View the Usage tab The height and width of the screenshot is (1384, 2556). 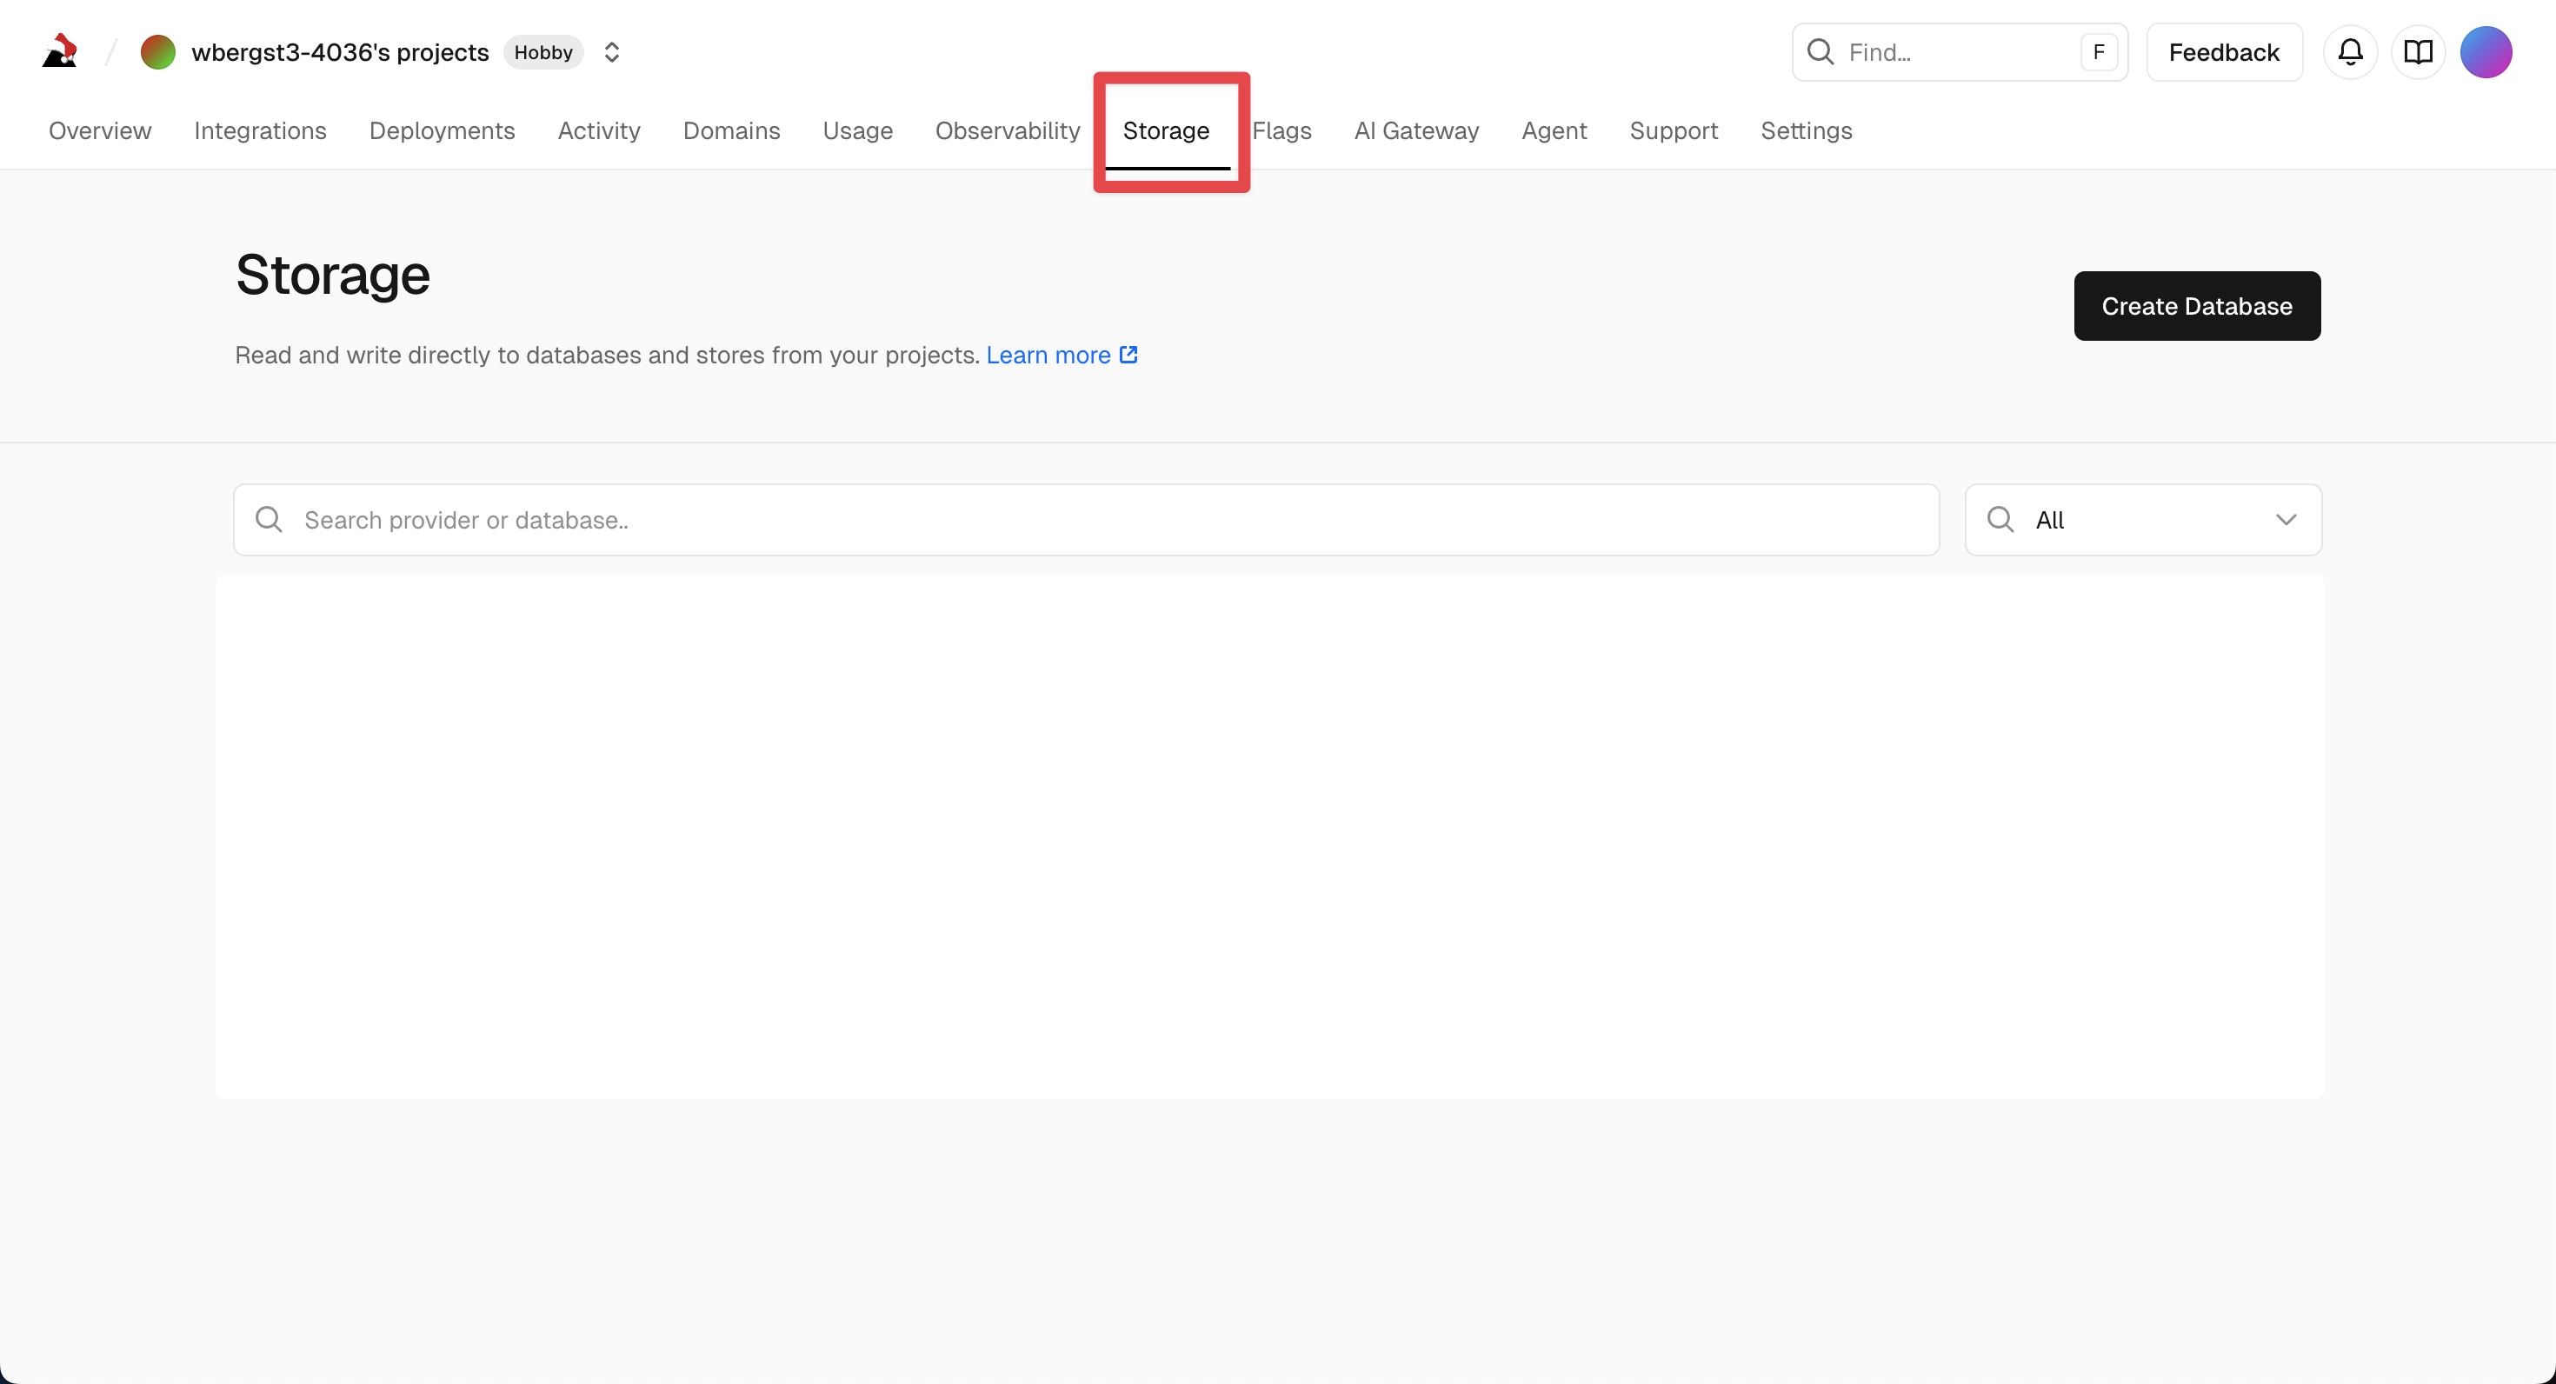coord(857,131)
